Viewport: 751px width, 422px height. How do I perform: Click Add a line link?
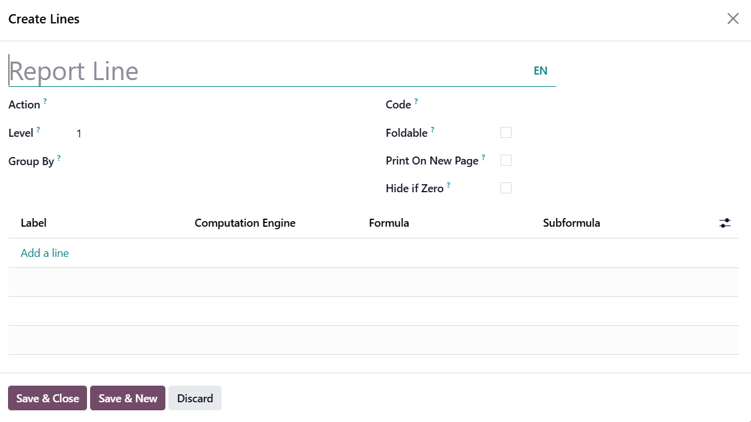(x=44, y=253)
